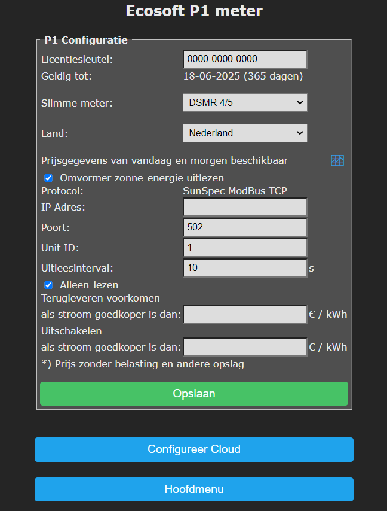Click the 'Omvormer zonne-energie uitlezen' label
The width and height of the screenshot is (387, 511).
point(142,178)
